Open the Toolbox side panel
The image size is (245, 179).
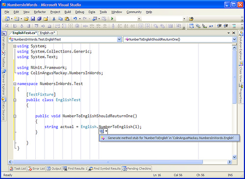[4, 59]
